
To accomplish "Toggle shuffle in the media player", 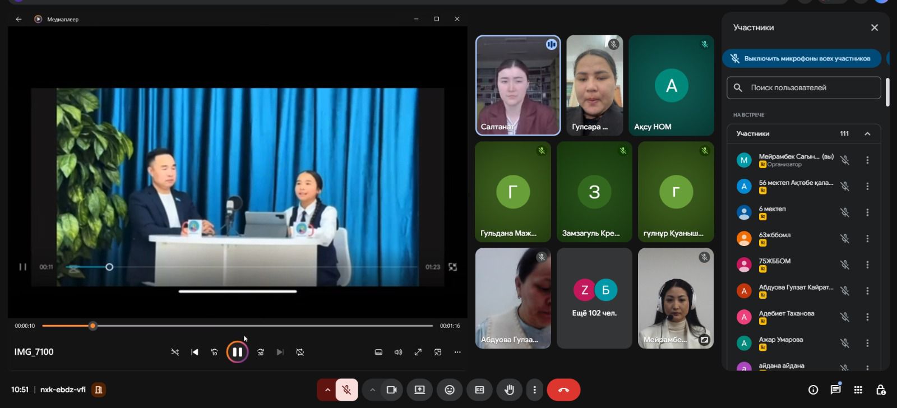I will coord(175,352).
